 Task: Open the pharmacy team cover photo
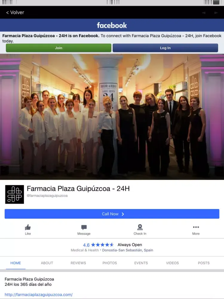point(112,117)
